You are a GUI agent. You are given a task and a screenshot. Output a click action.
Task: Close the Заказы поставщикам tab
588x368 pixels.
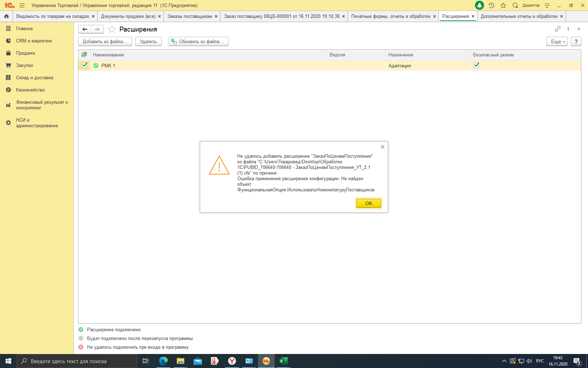coord(216,16)
